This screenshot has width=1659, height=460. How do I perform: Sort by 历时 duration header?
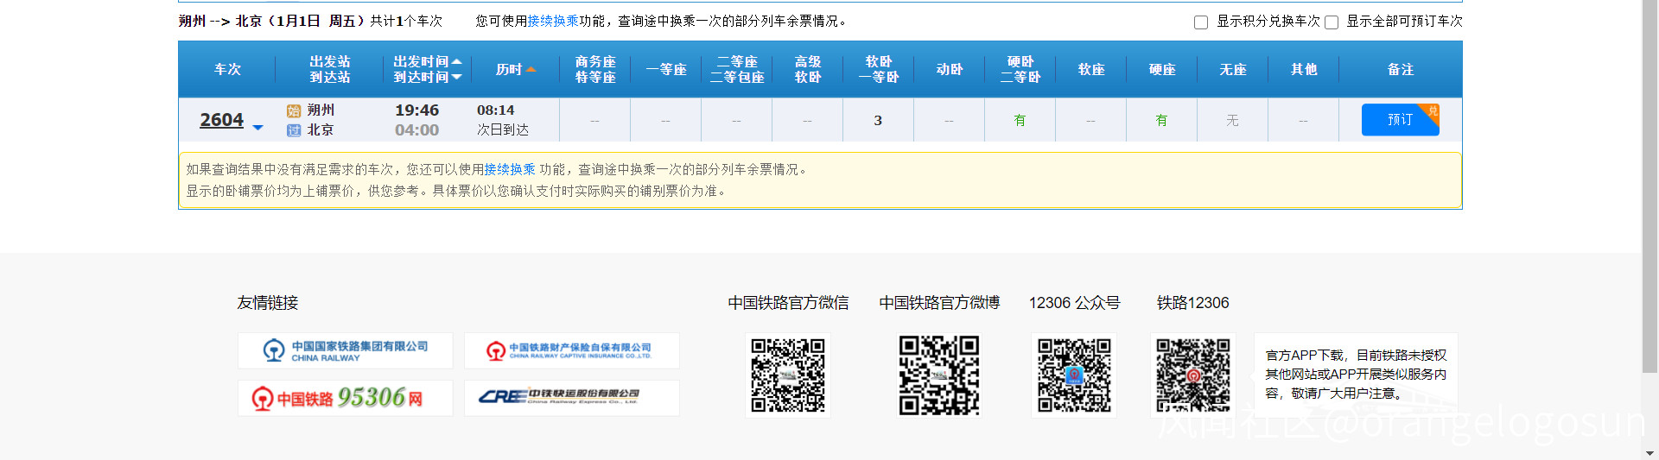(515, 69)
